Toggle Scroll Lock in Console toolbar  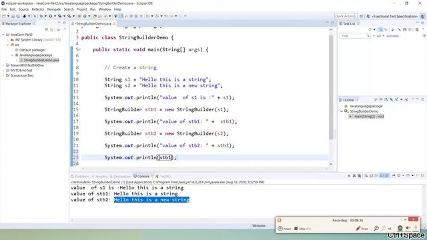click(371, 176)
